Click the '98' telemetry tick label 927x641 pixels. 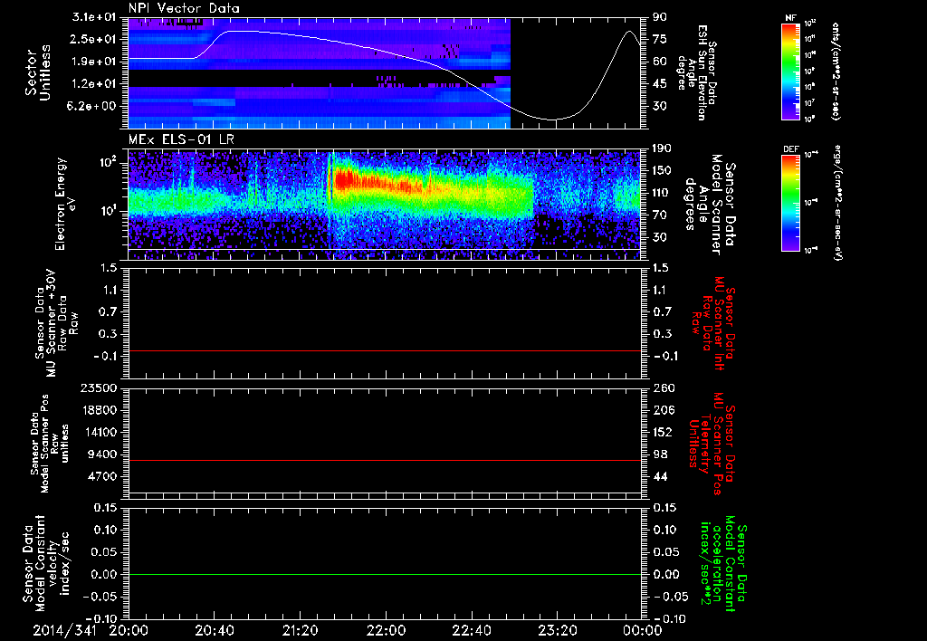659,454
